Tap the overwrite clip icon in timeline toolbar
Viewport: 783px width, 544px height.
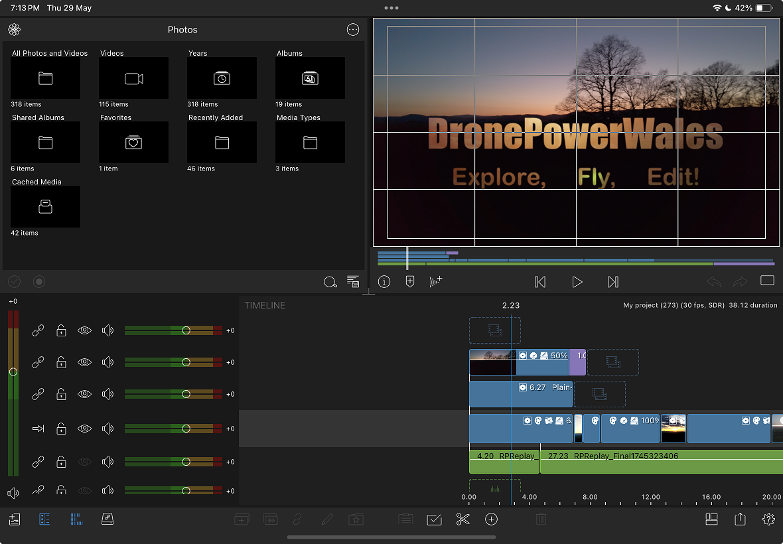coord(270,519)
